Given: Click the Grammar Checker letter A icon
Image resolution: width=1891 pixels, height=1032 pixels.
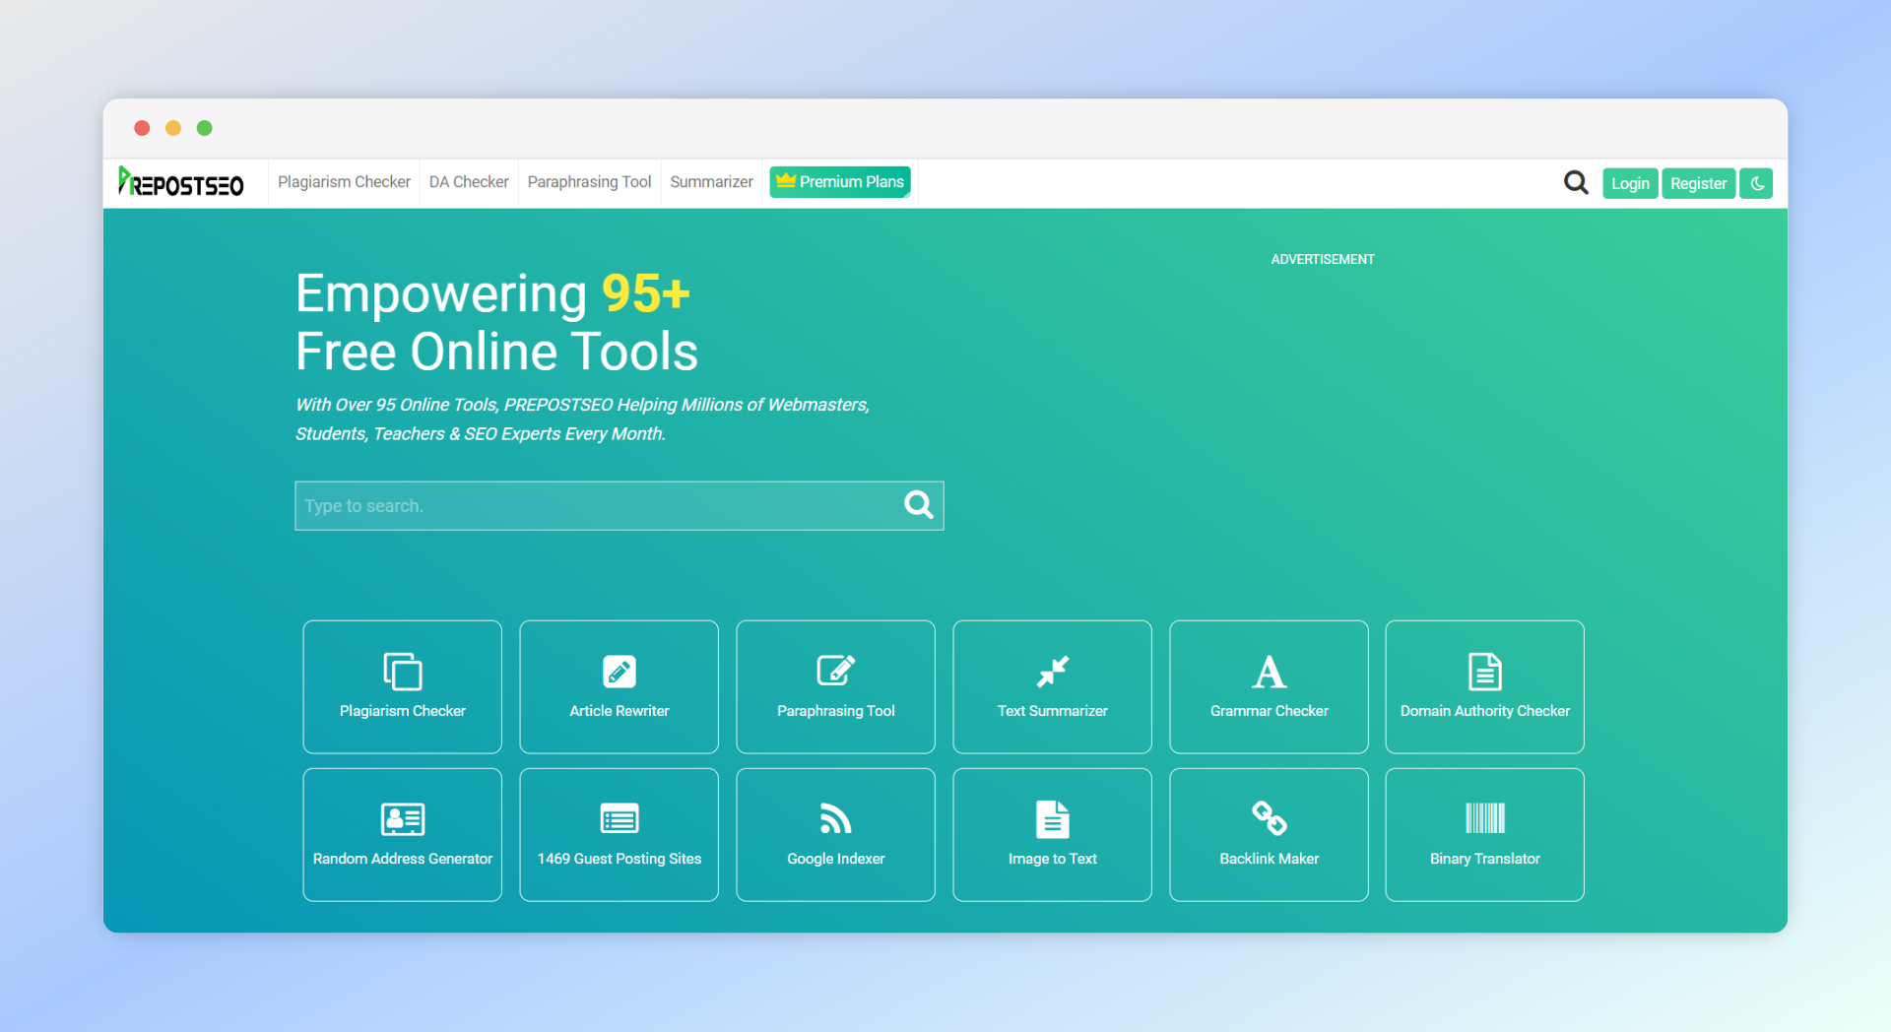Looking at the screenshot, I should coord(1269,672).
